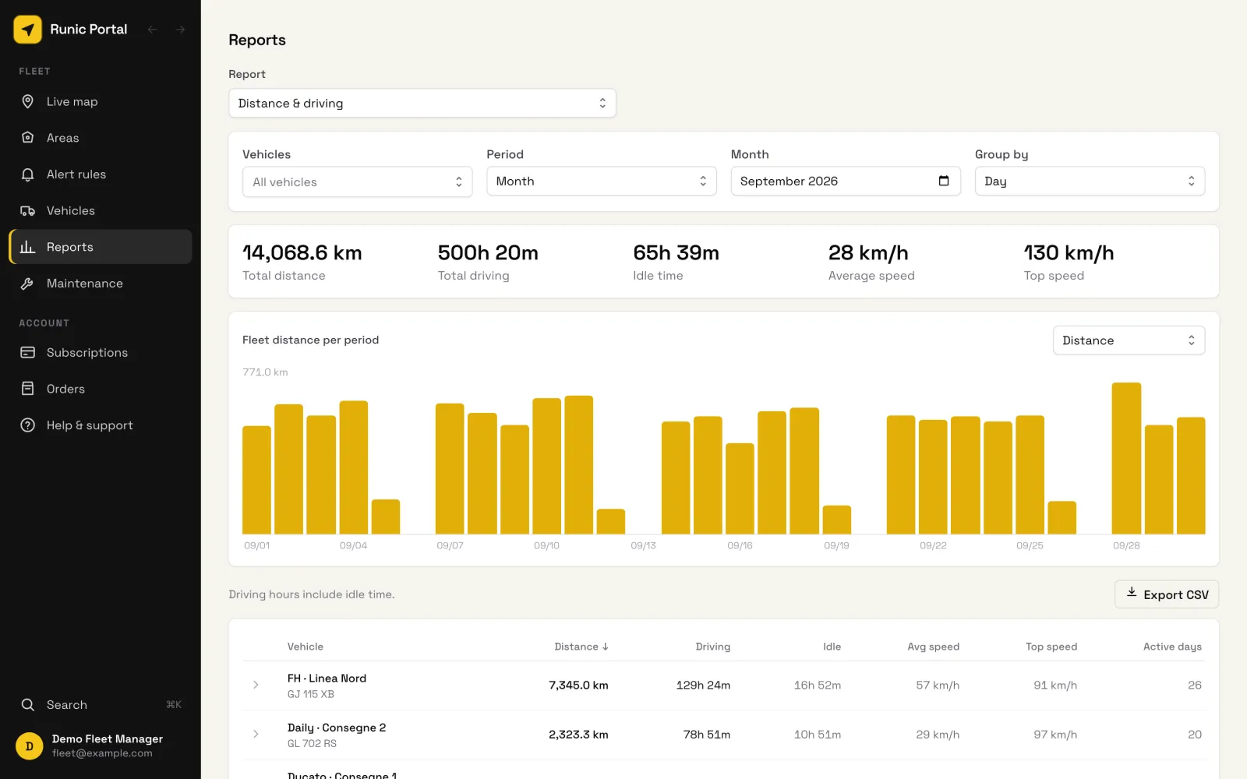Click the 130 km/h top speed value
This screenshot has height=779, width=1247.
(1069, 253)
